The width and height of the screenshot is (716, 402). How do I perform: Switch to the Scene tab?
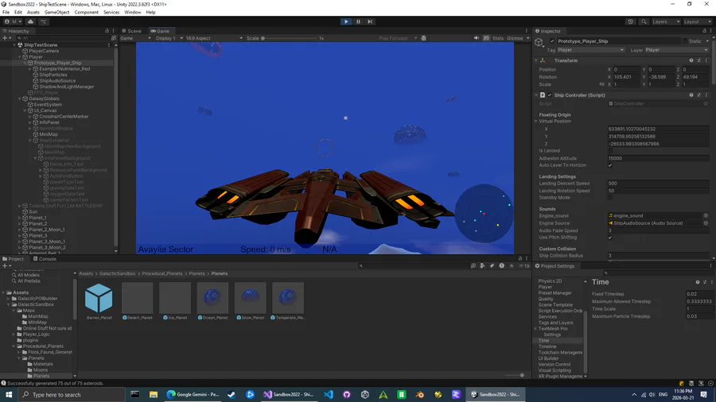131,31
